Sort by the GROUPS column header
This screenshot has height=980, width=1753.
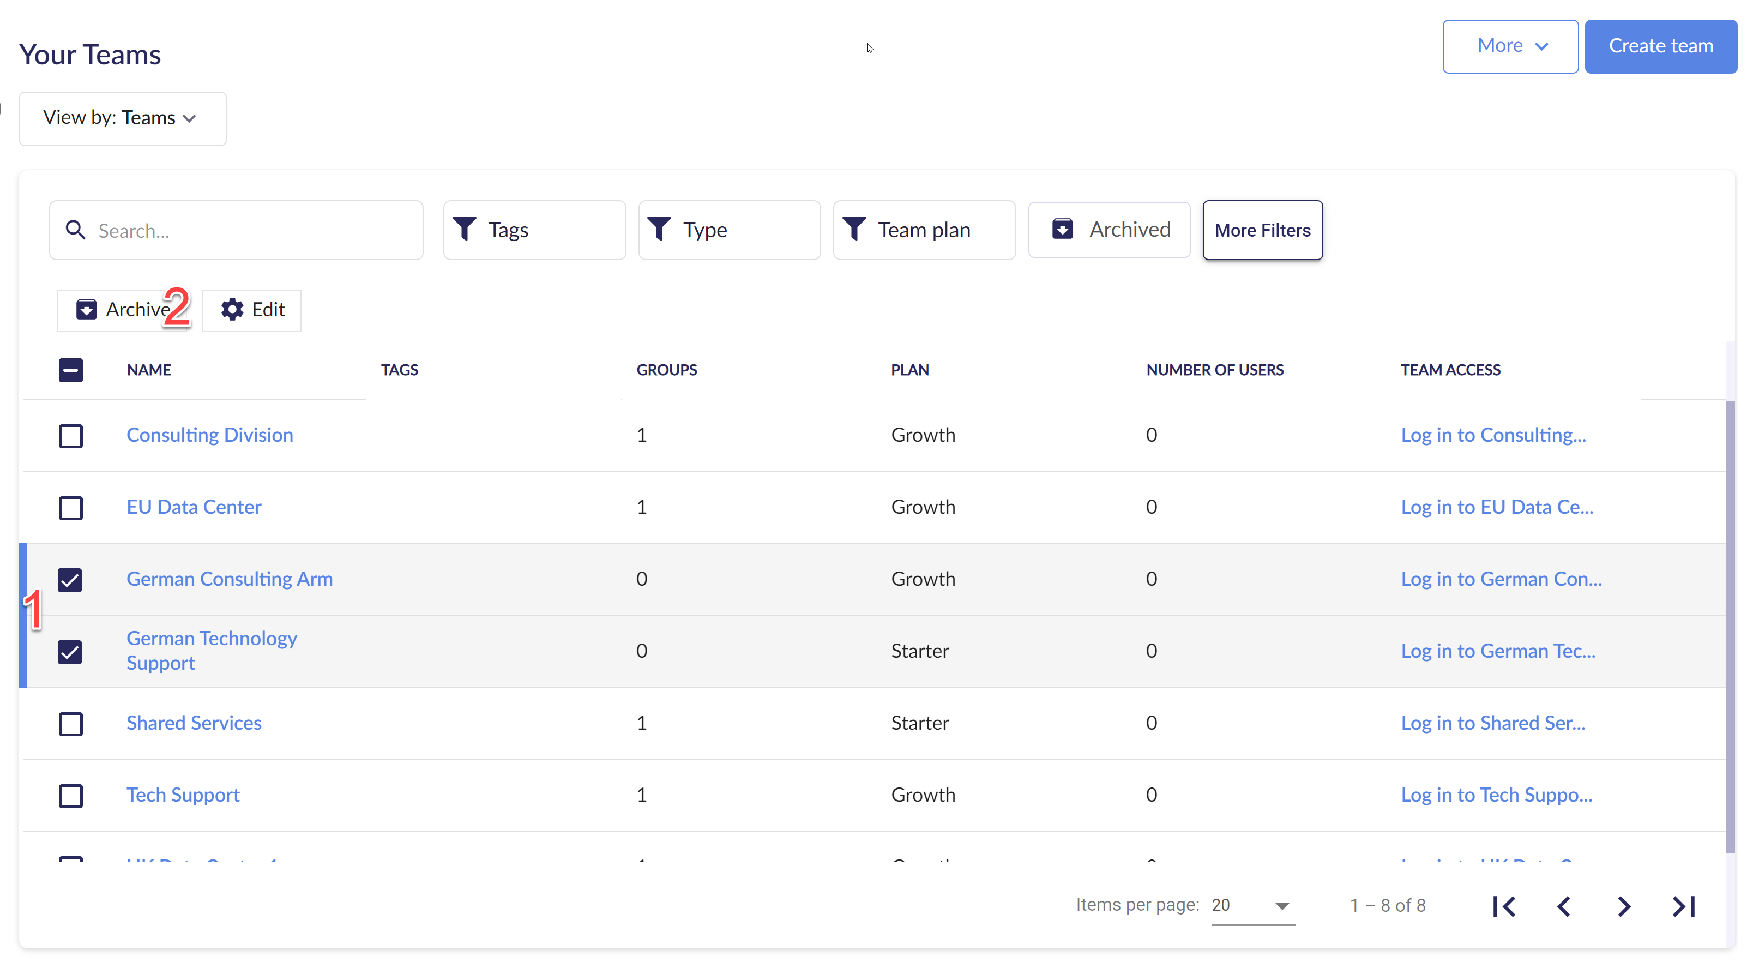click(667, 370)
